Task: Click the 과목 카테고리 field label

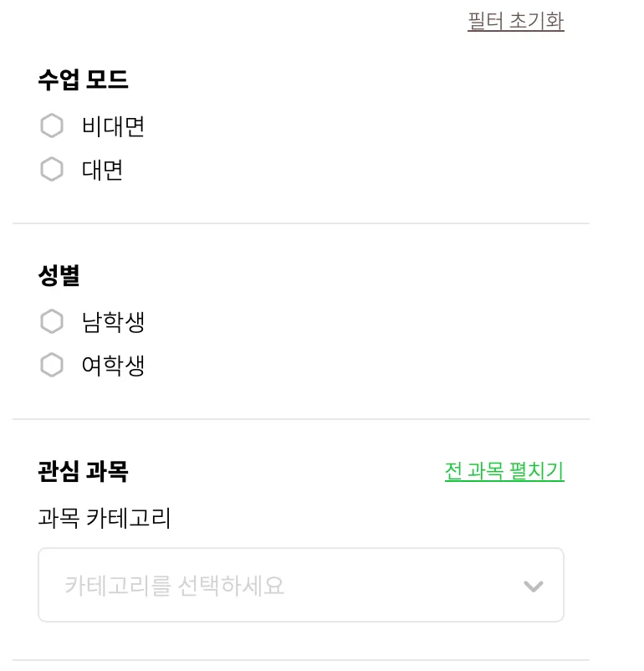Action: [x=104, y=519]
